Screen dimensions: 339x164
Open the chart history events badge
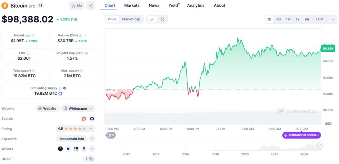point(111,135)
